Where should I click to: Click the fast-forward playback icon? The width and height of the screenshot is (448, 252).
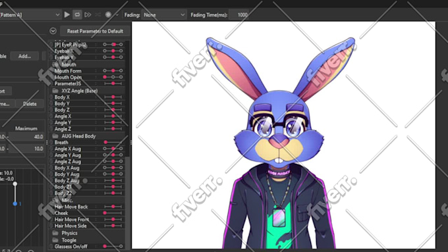click(x=88, y=14)
